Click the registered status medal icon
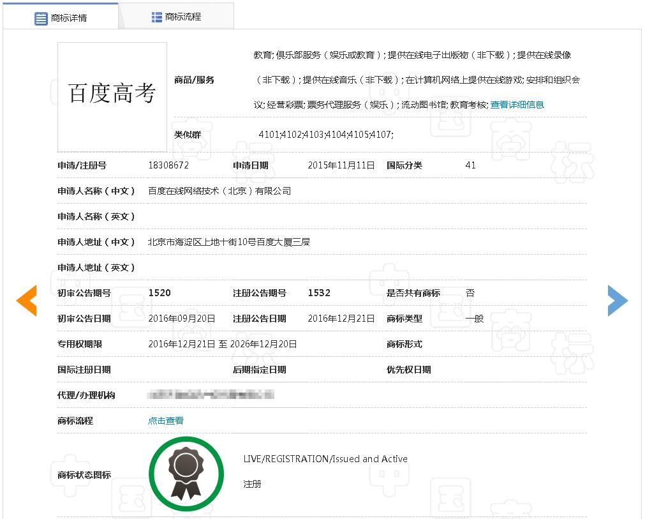 (186, 474)
